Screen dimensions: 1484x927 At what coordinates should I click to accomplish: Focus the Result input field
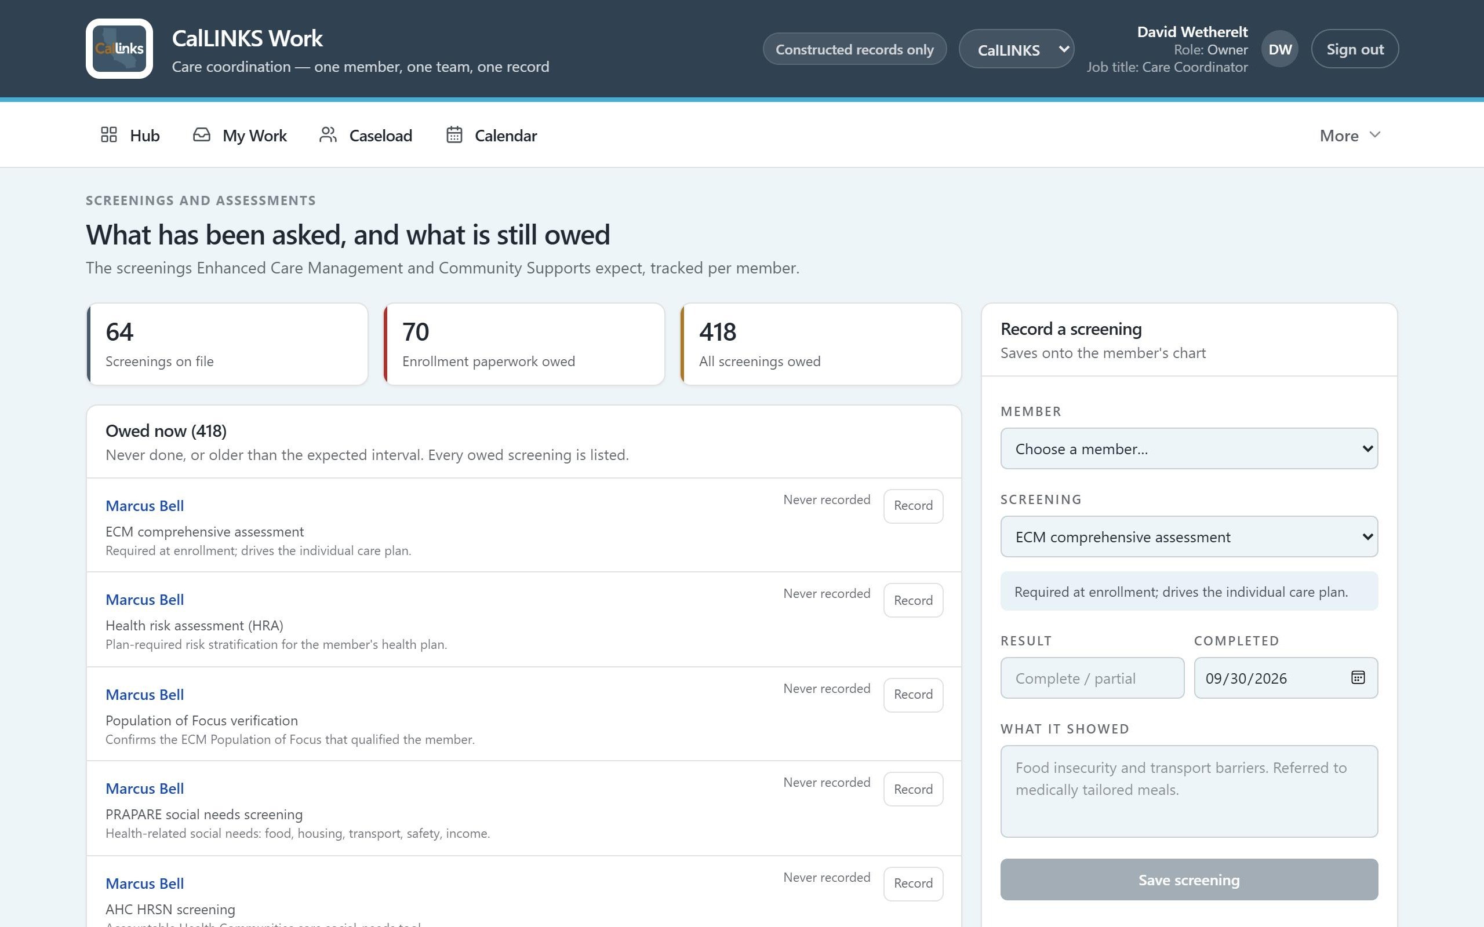[1092, 677]
